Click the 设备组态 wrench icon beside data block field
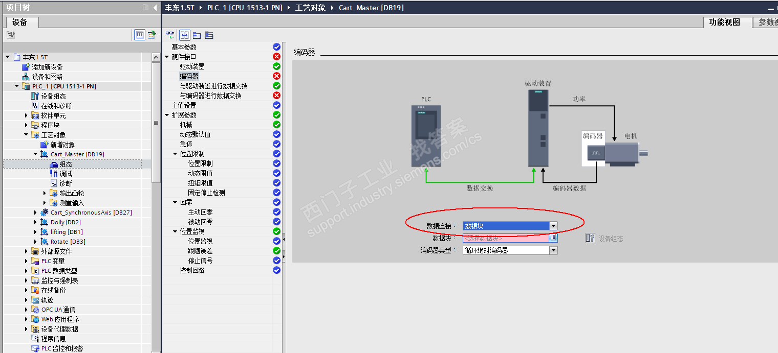This screenshot has height=353, width=778. 590,238
